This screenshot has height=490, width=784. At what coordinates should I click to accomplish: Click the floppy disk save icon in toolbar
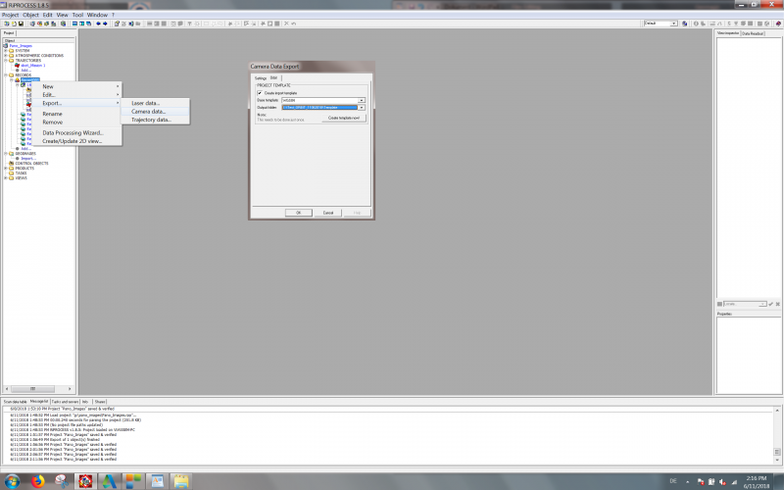pos(21,24)
